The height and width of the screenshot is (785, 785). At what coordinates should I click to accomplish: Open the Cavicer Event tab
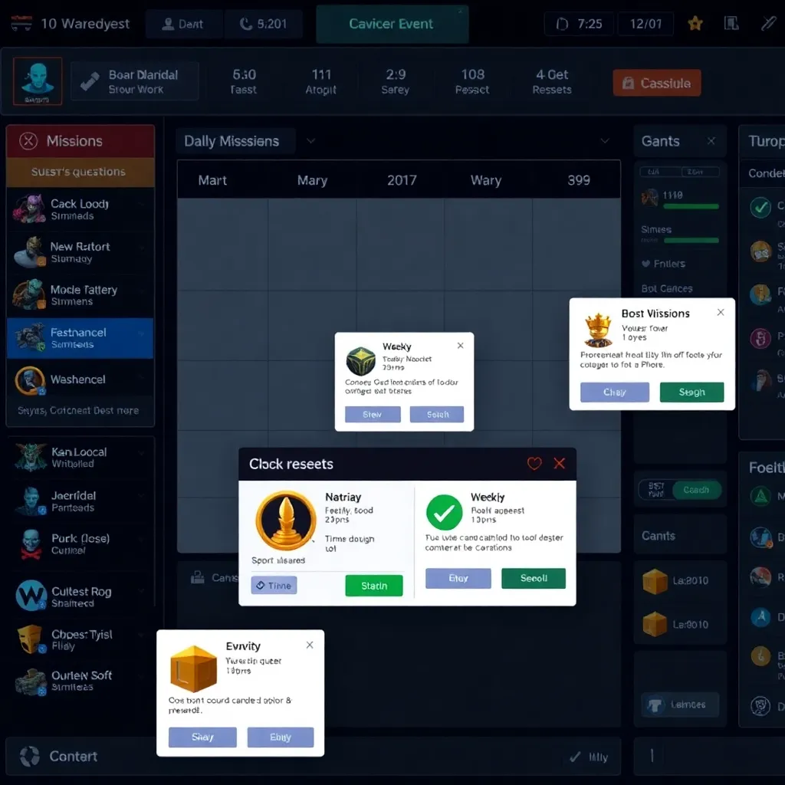point(392,24)
